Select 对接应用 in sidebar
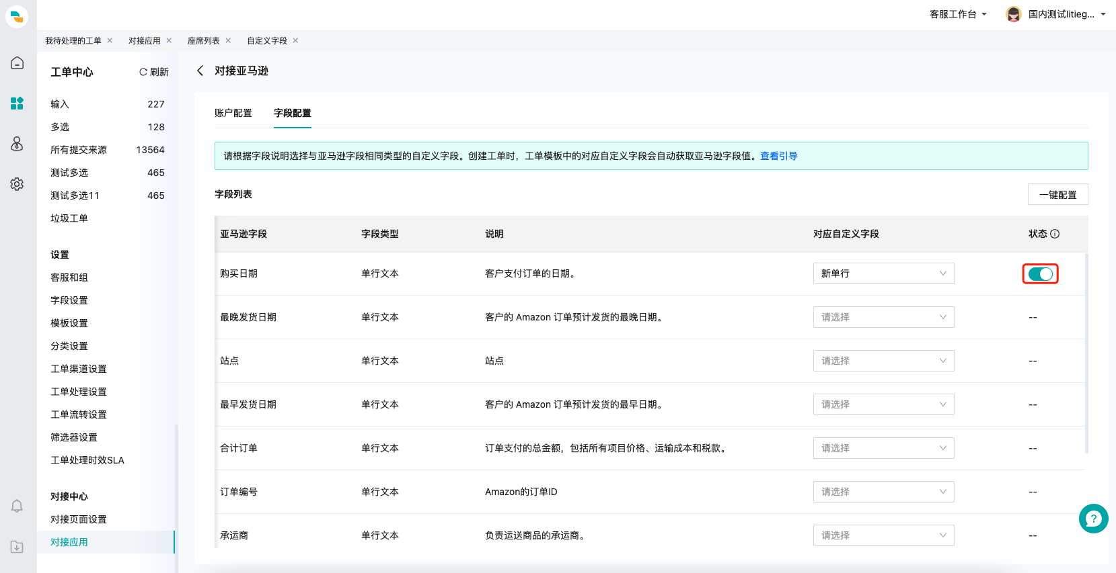This screenshot has height=573, width=1116. coord(106,542)
